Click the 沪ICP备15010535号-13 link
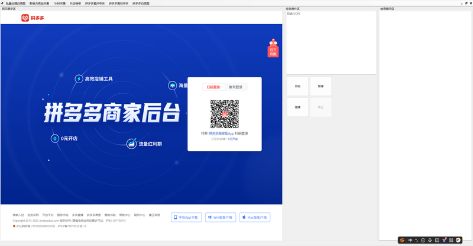 tap(72, 226)
